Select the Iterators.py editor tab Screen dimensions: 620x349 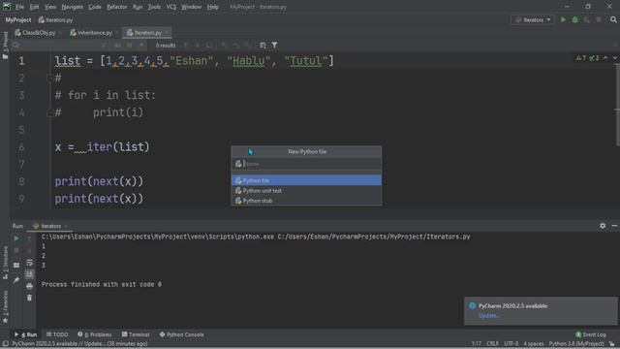(147, 33)
